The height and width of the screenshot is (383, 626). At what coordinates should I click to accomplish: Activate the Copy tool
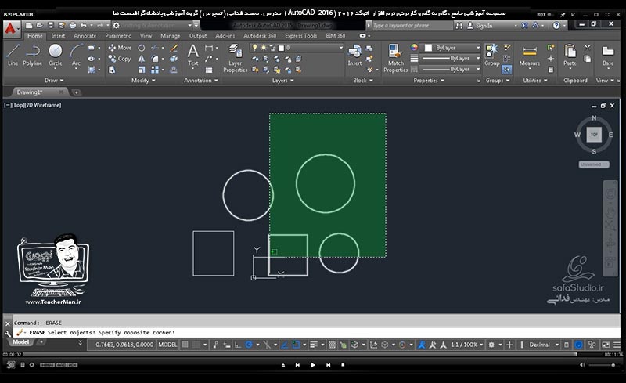120,59
